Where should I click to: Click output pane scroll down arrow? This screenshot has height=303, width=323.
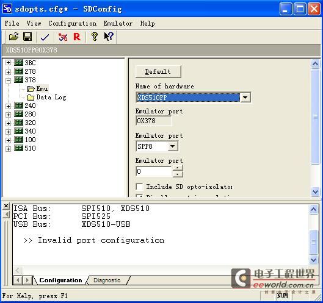[x=313, y=260]
